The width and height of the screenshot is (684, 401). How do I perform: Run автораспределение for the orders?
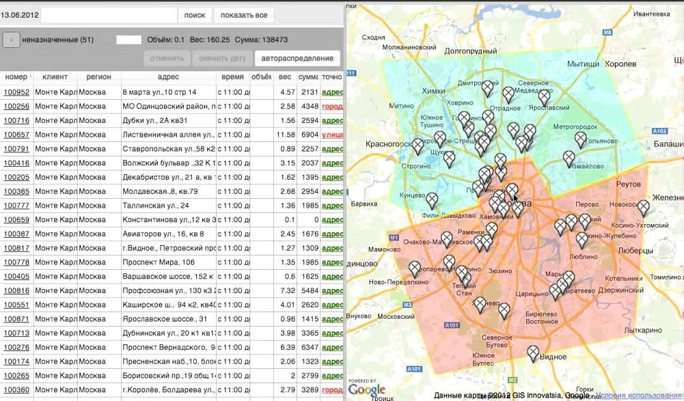(x=297, y=59)
